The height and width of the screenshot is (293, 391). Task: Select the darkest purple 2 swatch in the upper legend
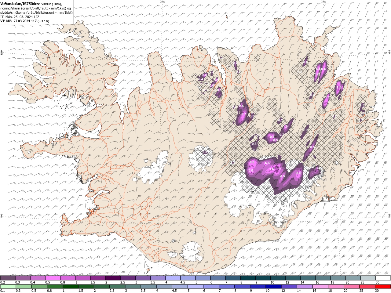[x=113, y=278]
